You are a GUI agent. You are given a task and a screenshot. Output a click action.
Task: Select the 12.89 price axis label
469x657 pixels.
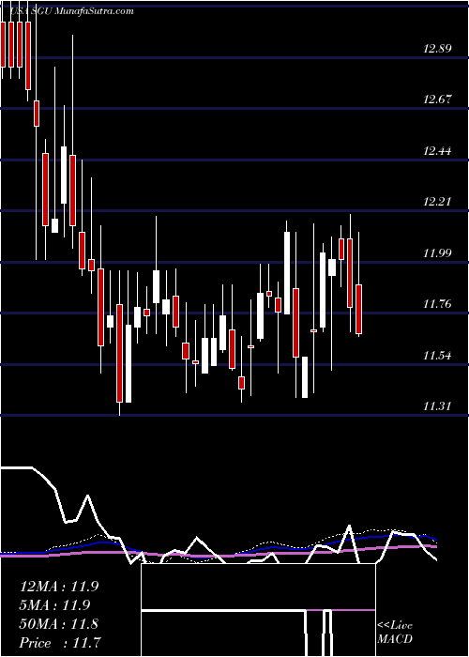437,48
